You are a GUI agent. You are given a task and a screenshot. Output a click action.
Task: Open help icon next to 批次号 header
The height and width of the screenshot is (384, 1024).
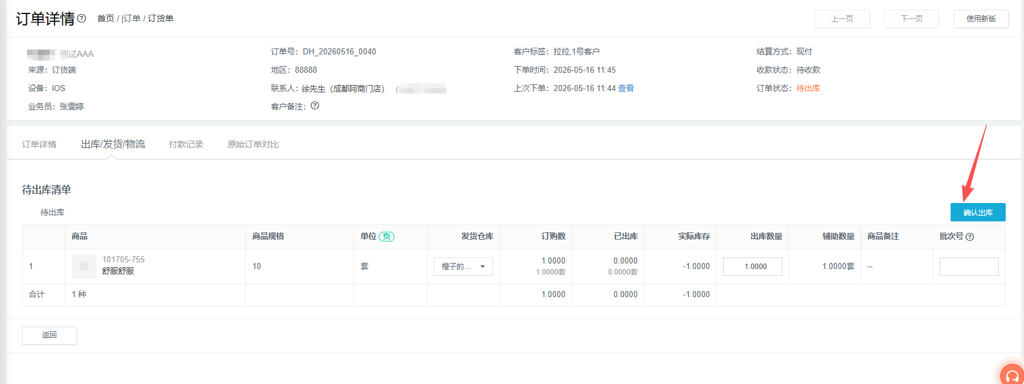tap(970, 237)
